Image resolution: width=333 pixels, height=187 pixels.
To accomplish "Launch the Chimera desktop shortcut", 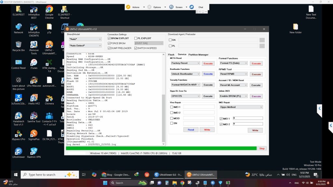I will (x=49, y=98).
